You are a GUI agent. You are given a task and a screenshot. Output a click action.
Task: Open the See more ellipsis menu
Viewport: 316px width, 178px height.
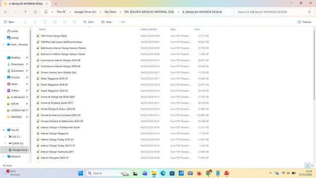(x=123, y=22)
